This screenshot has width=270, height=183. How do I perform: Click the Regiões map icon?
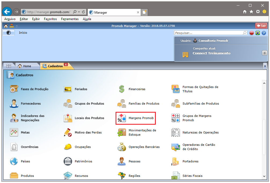click(x=122, y=176)
